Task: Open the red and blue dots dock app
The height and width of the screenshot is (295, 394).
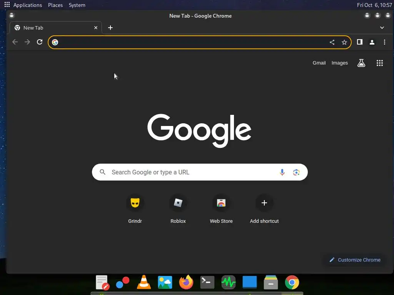Action: [x=123, y=282]
